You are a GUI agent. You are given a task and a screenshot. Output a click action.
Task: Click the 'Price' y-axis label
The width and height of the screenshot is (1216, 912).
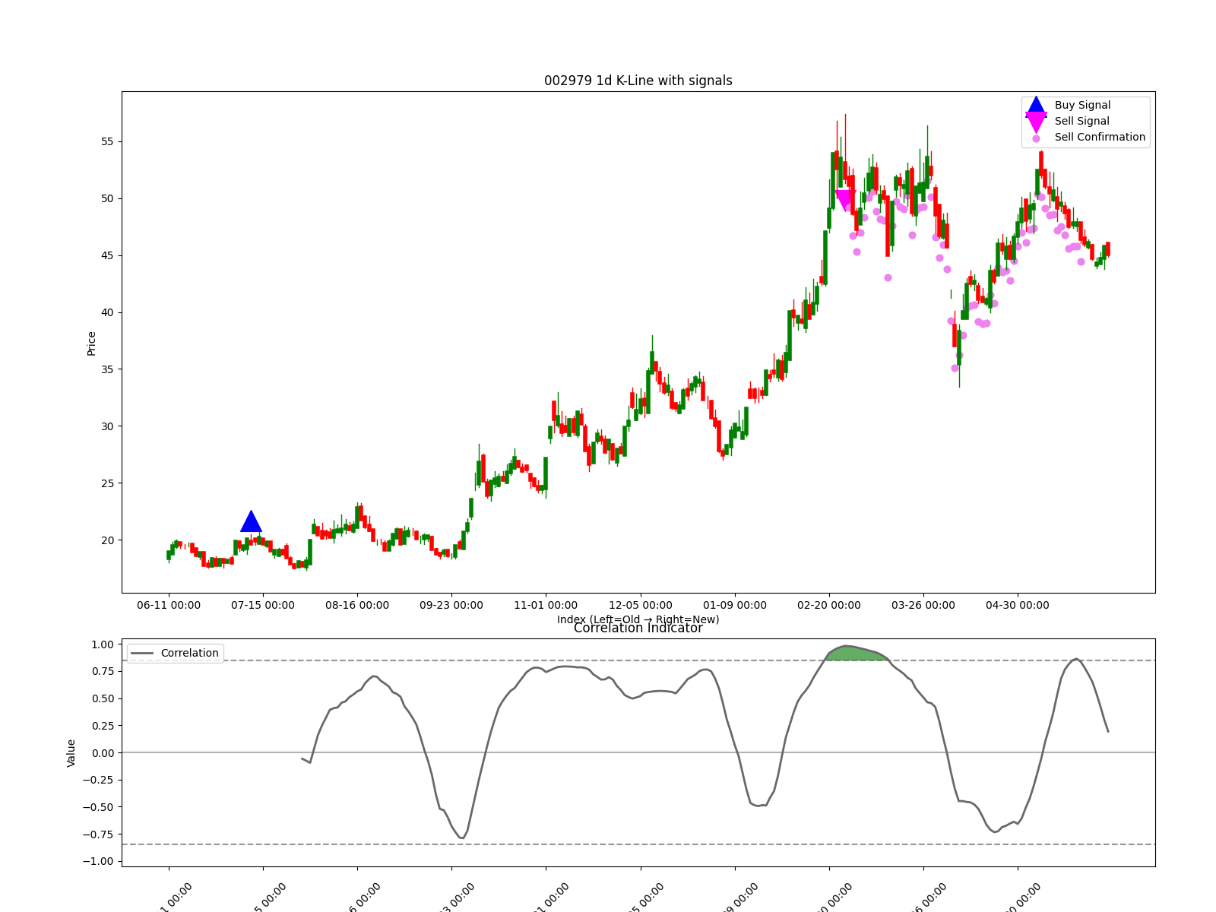coord(92,344)
